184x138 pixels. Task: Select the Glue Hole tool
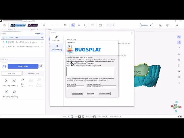(22, 83)
